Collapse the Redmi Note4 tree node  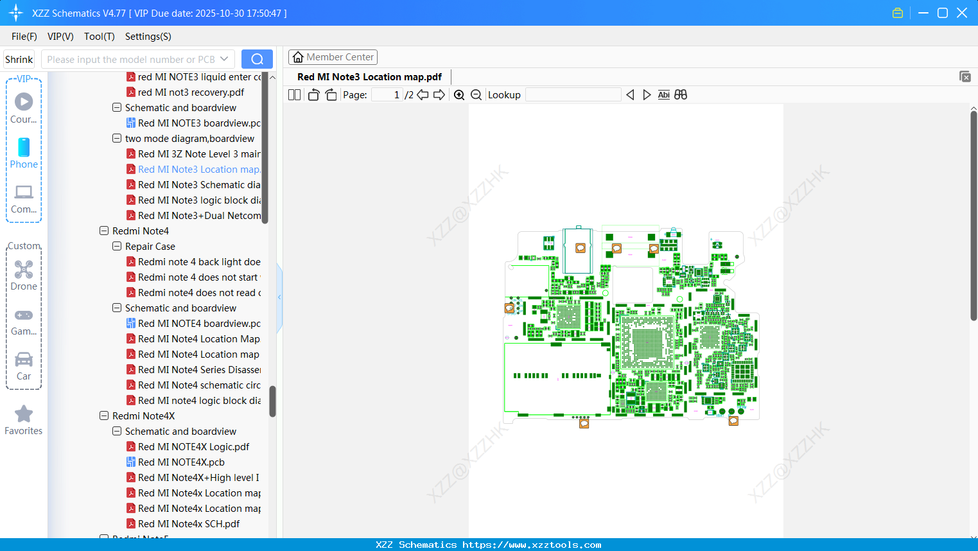coord(104,231)
